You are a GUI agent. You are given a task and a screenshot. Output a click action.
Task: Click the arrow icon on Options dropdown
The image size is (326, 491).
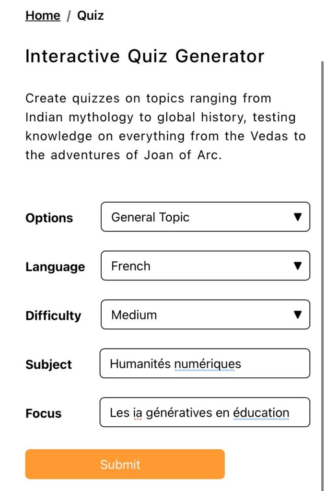pos(298,217)
